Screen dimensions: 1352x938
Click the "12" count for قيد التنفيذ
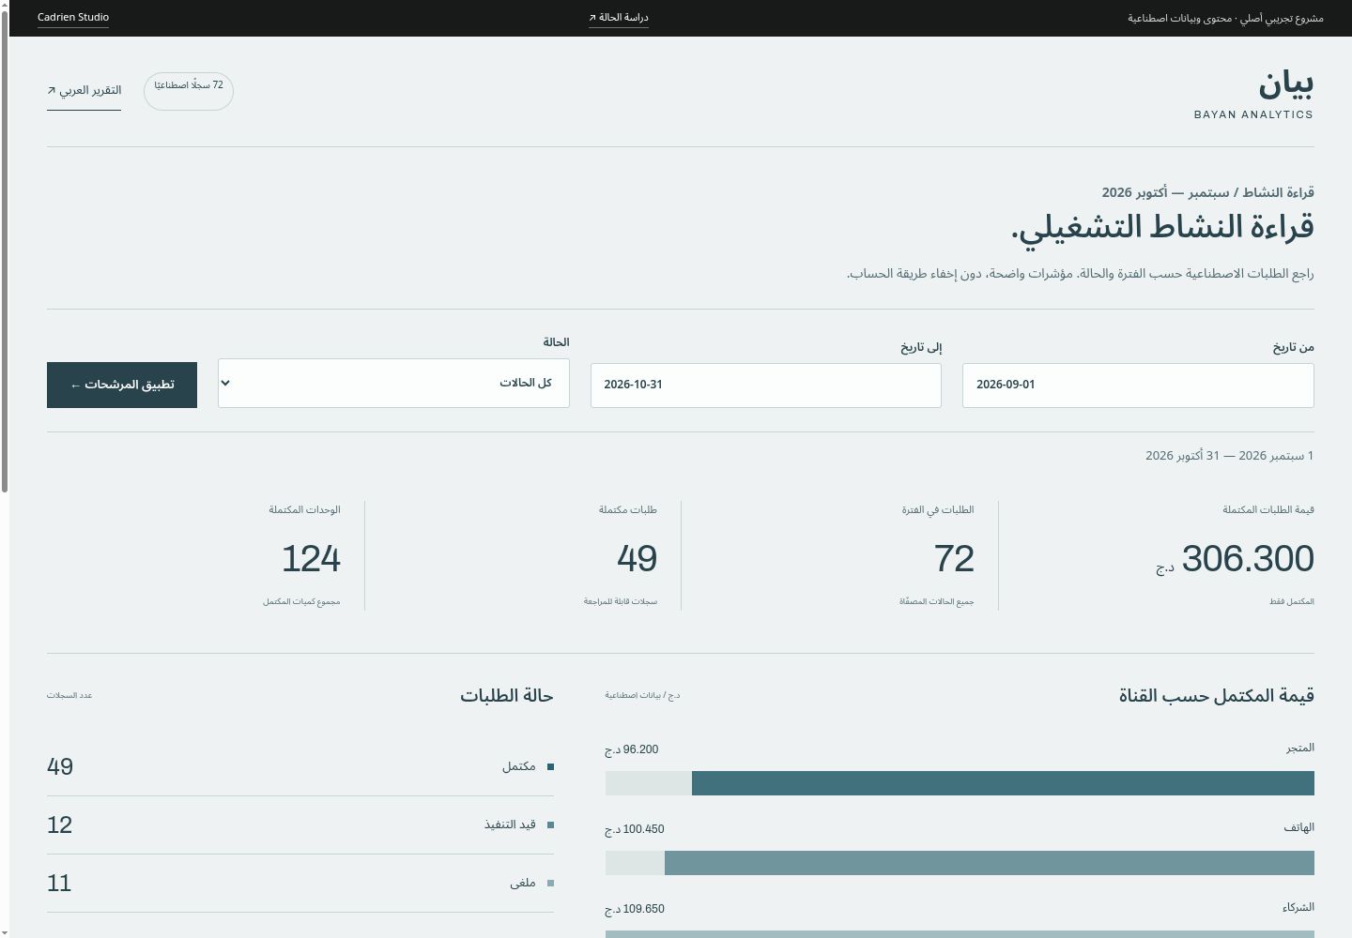[x=60, y=825]
